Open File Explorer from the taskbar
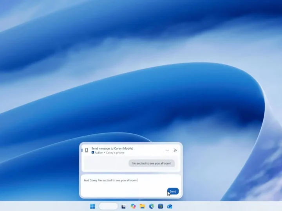The image size is (282, 211). [142, 206]
